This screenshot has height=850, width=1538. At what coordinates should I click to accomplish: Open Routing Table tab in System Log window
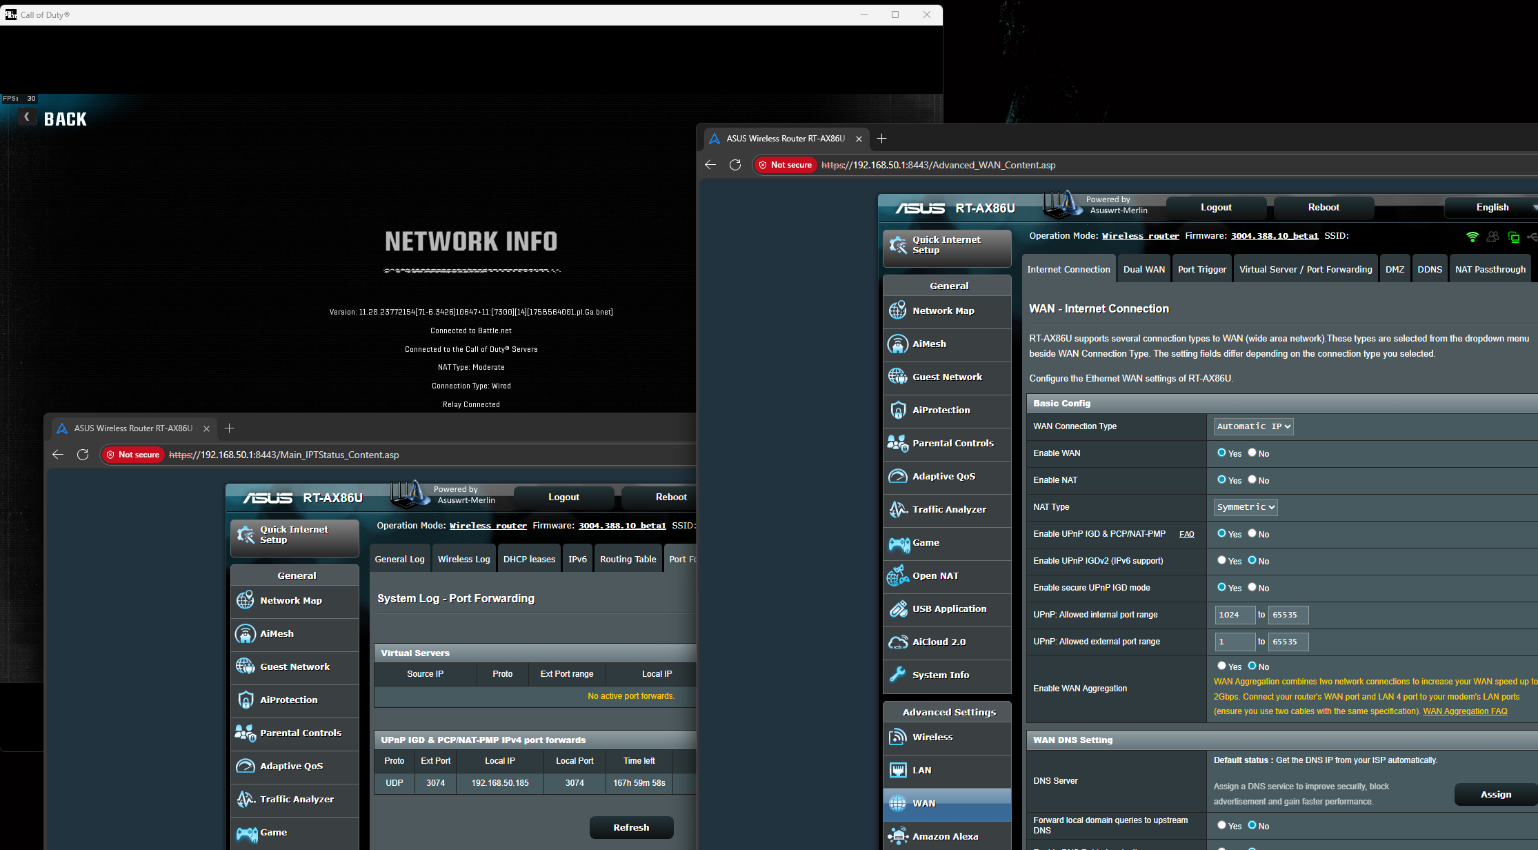click(x=628, y=559)
